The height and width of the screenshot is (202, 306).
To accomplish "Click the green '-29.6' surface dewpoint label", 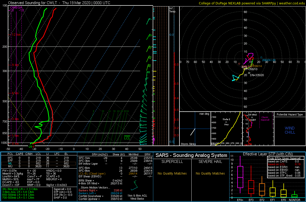I will (31, 147).
